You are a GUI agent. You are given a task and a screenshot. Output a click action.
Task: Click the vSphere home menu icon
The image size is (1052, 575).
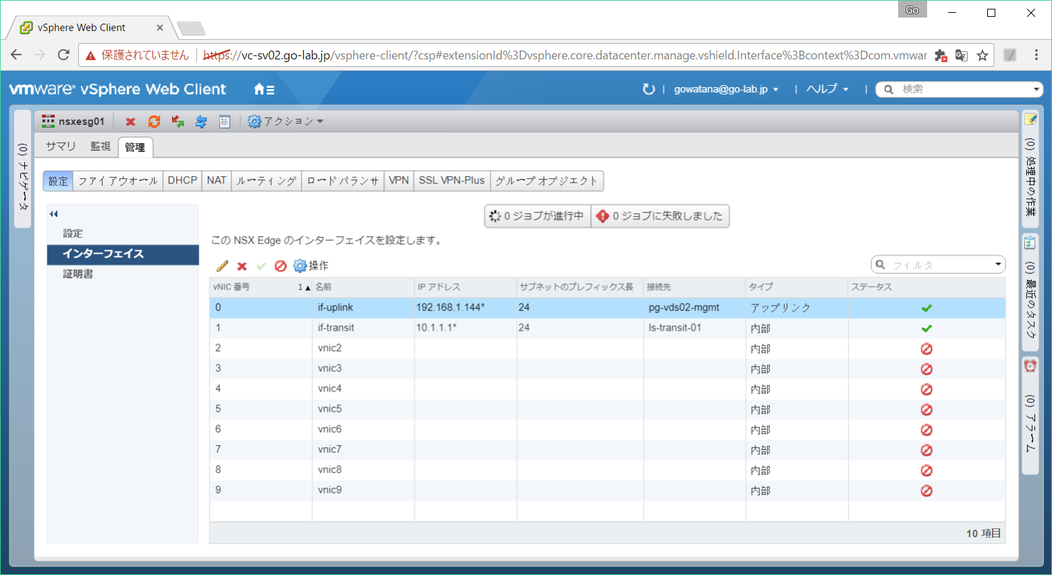tap(264, 89)
